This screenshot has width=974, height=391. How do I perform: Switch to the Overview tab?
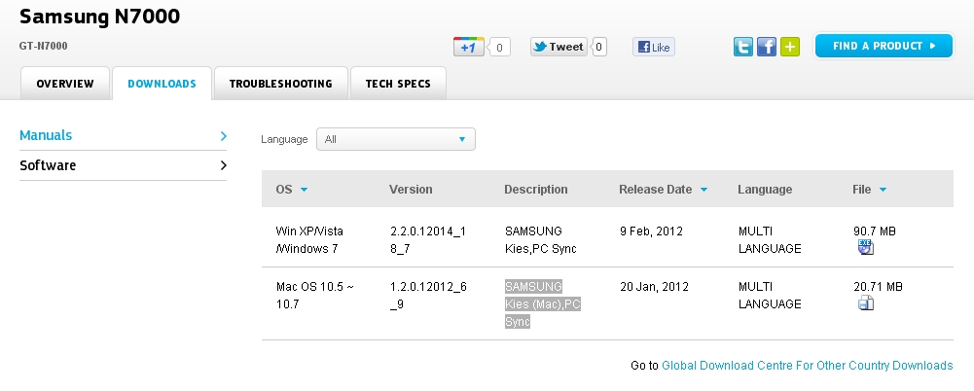coord(65,84)
